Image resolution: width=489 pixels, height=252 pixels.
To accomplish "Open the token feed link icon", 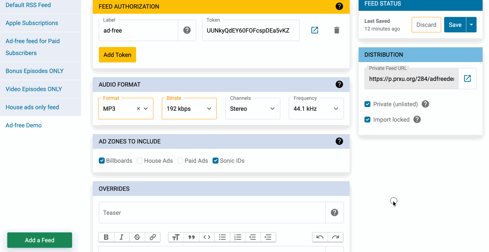I will tap(315, 30).
